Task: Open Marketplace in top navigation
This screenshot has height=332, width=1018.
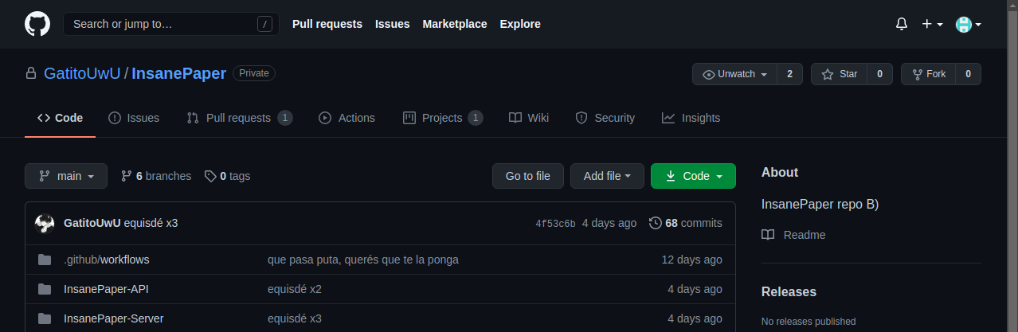Action: (x=455, y=24)
